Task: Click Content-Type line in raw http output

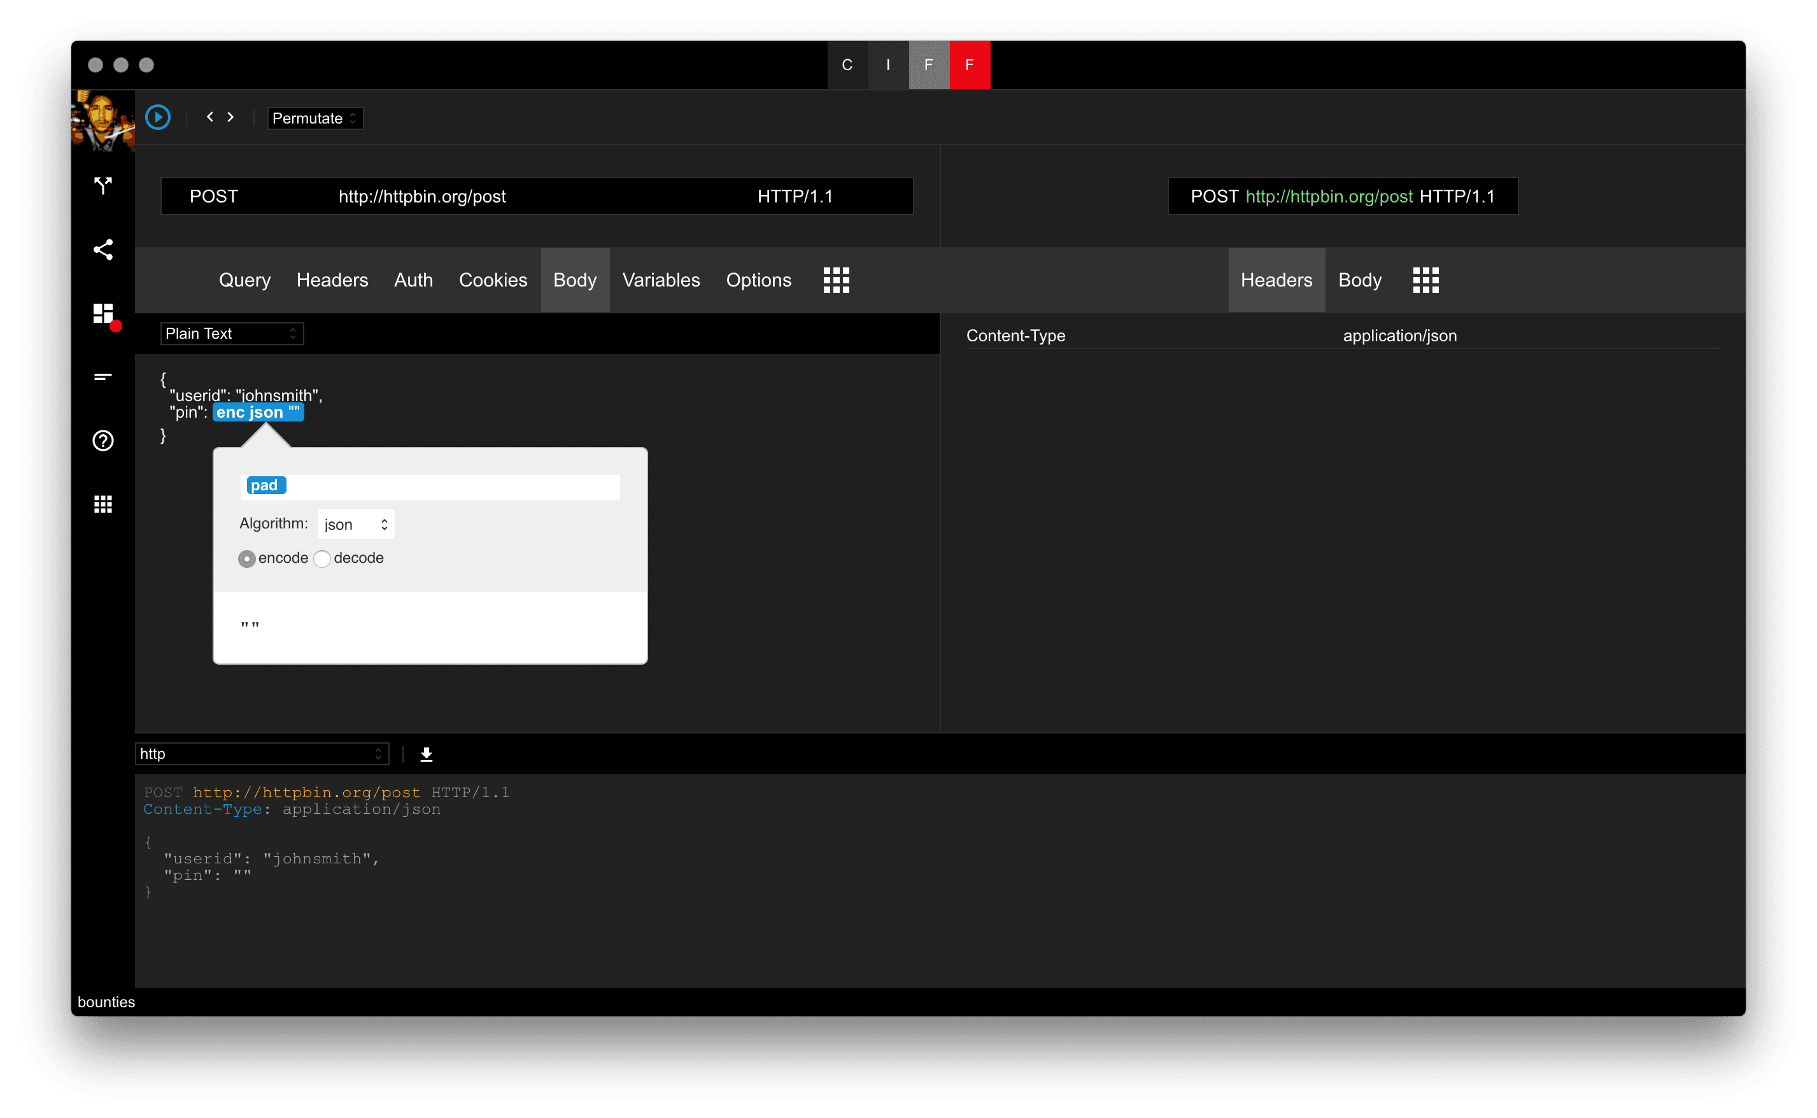Action: click(x=292, y=809)
